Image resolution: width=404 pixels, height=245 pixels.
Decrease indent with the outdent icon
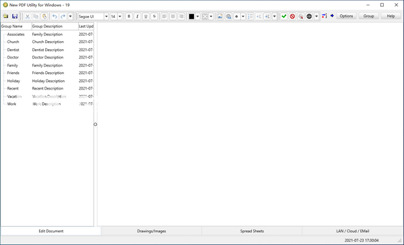click(x=259, y=16)
